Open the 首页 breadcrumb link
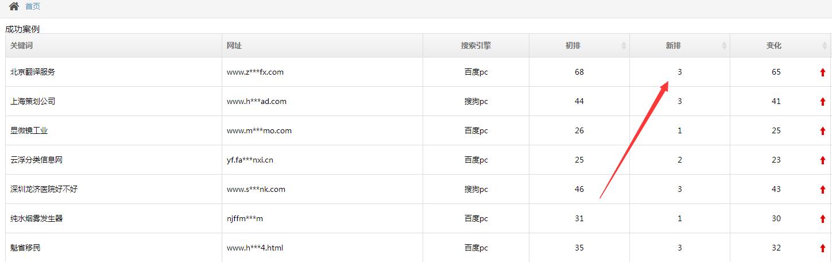Viewport: 832px width, 262px height. pos(33,6)
